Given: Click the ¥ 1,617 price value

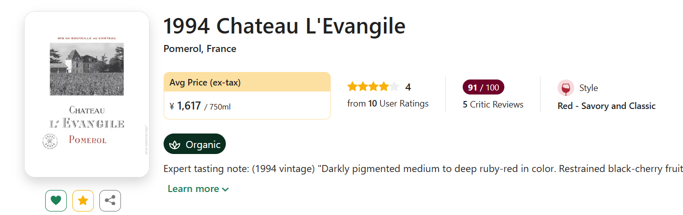Looking at the screenshot, I should click(189, 106).
